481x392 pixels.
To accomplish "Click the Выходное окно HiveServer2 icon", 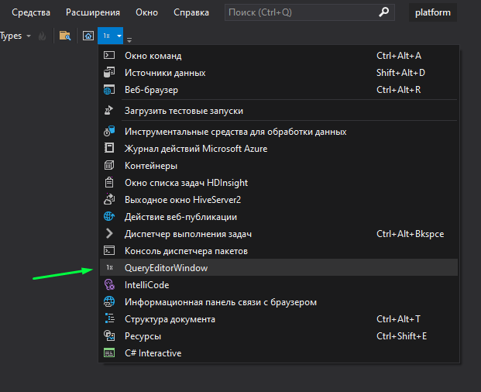I will click(x=109, y=200).
